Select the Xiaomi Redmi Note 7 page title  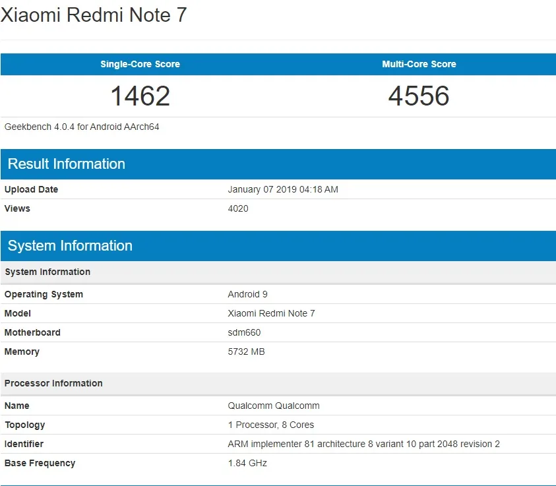[94, 15]
